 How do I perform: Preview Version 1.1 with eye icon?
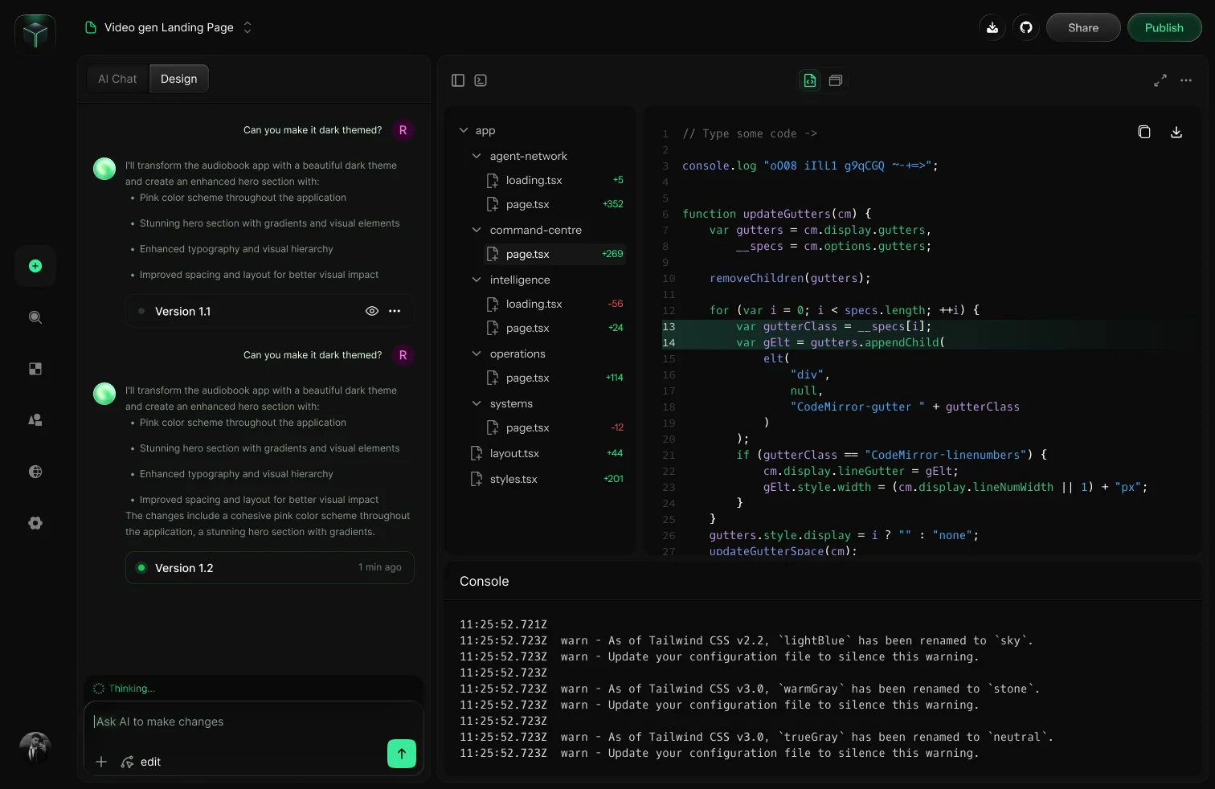(x=372, y=311)
